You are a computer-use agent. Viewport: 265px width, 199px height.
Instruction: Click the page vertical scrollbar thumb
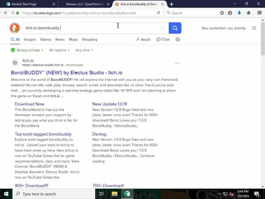263,39
